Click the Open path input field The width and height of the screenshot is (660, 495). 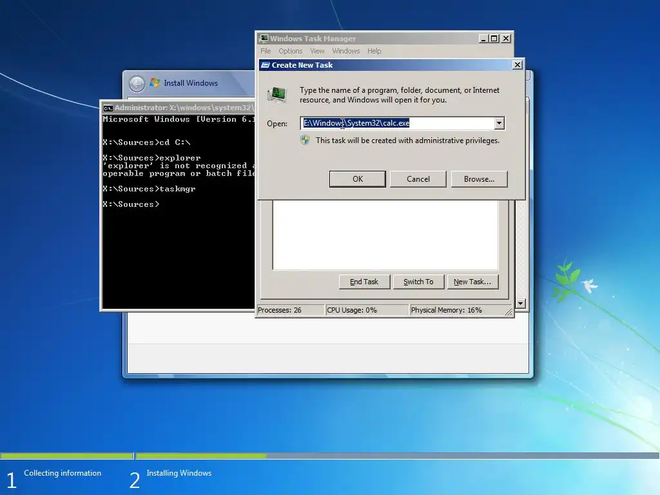pos(397,123)
